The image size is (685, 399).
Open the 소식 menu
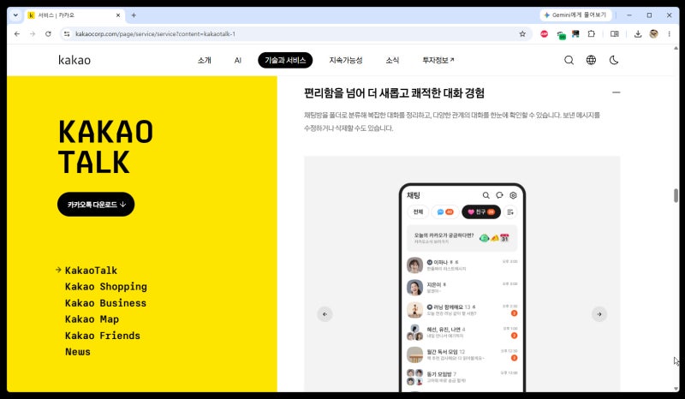(x=392, y=60)
